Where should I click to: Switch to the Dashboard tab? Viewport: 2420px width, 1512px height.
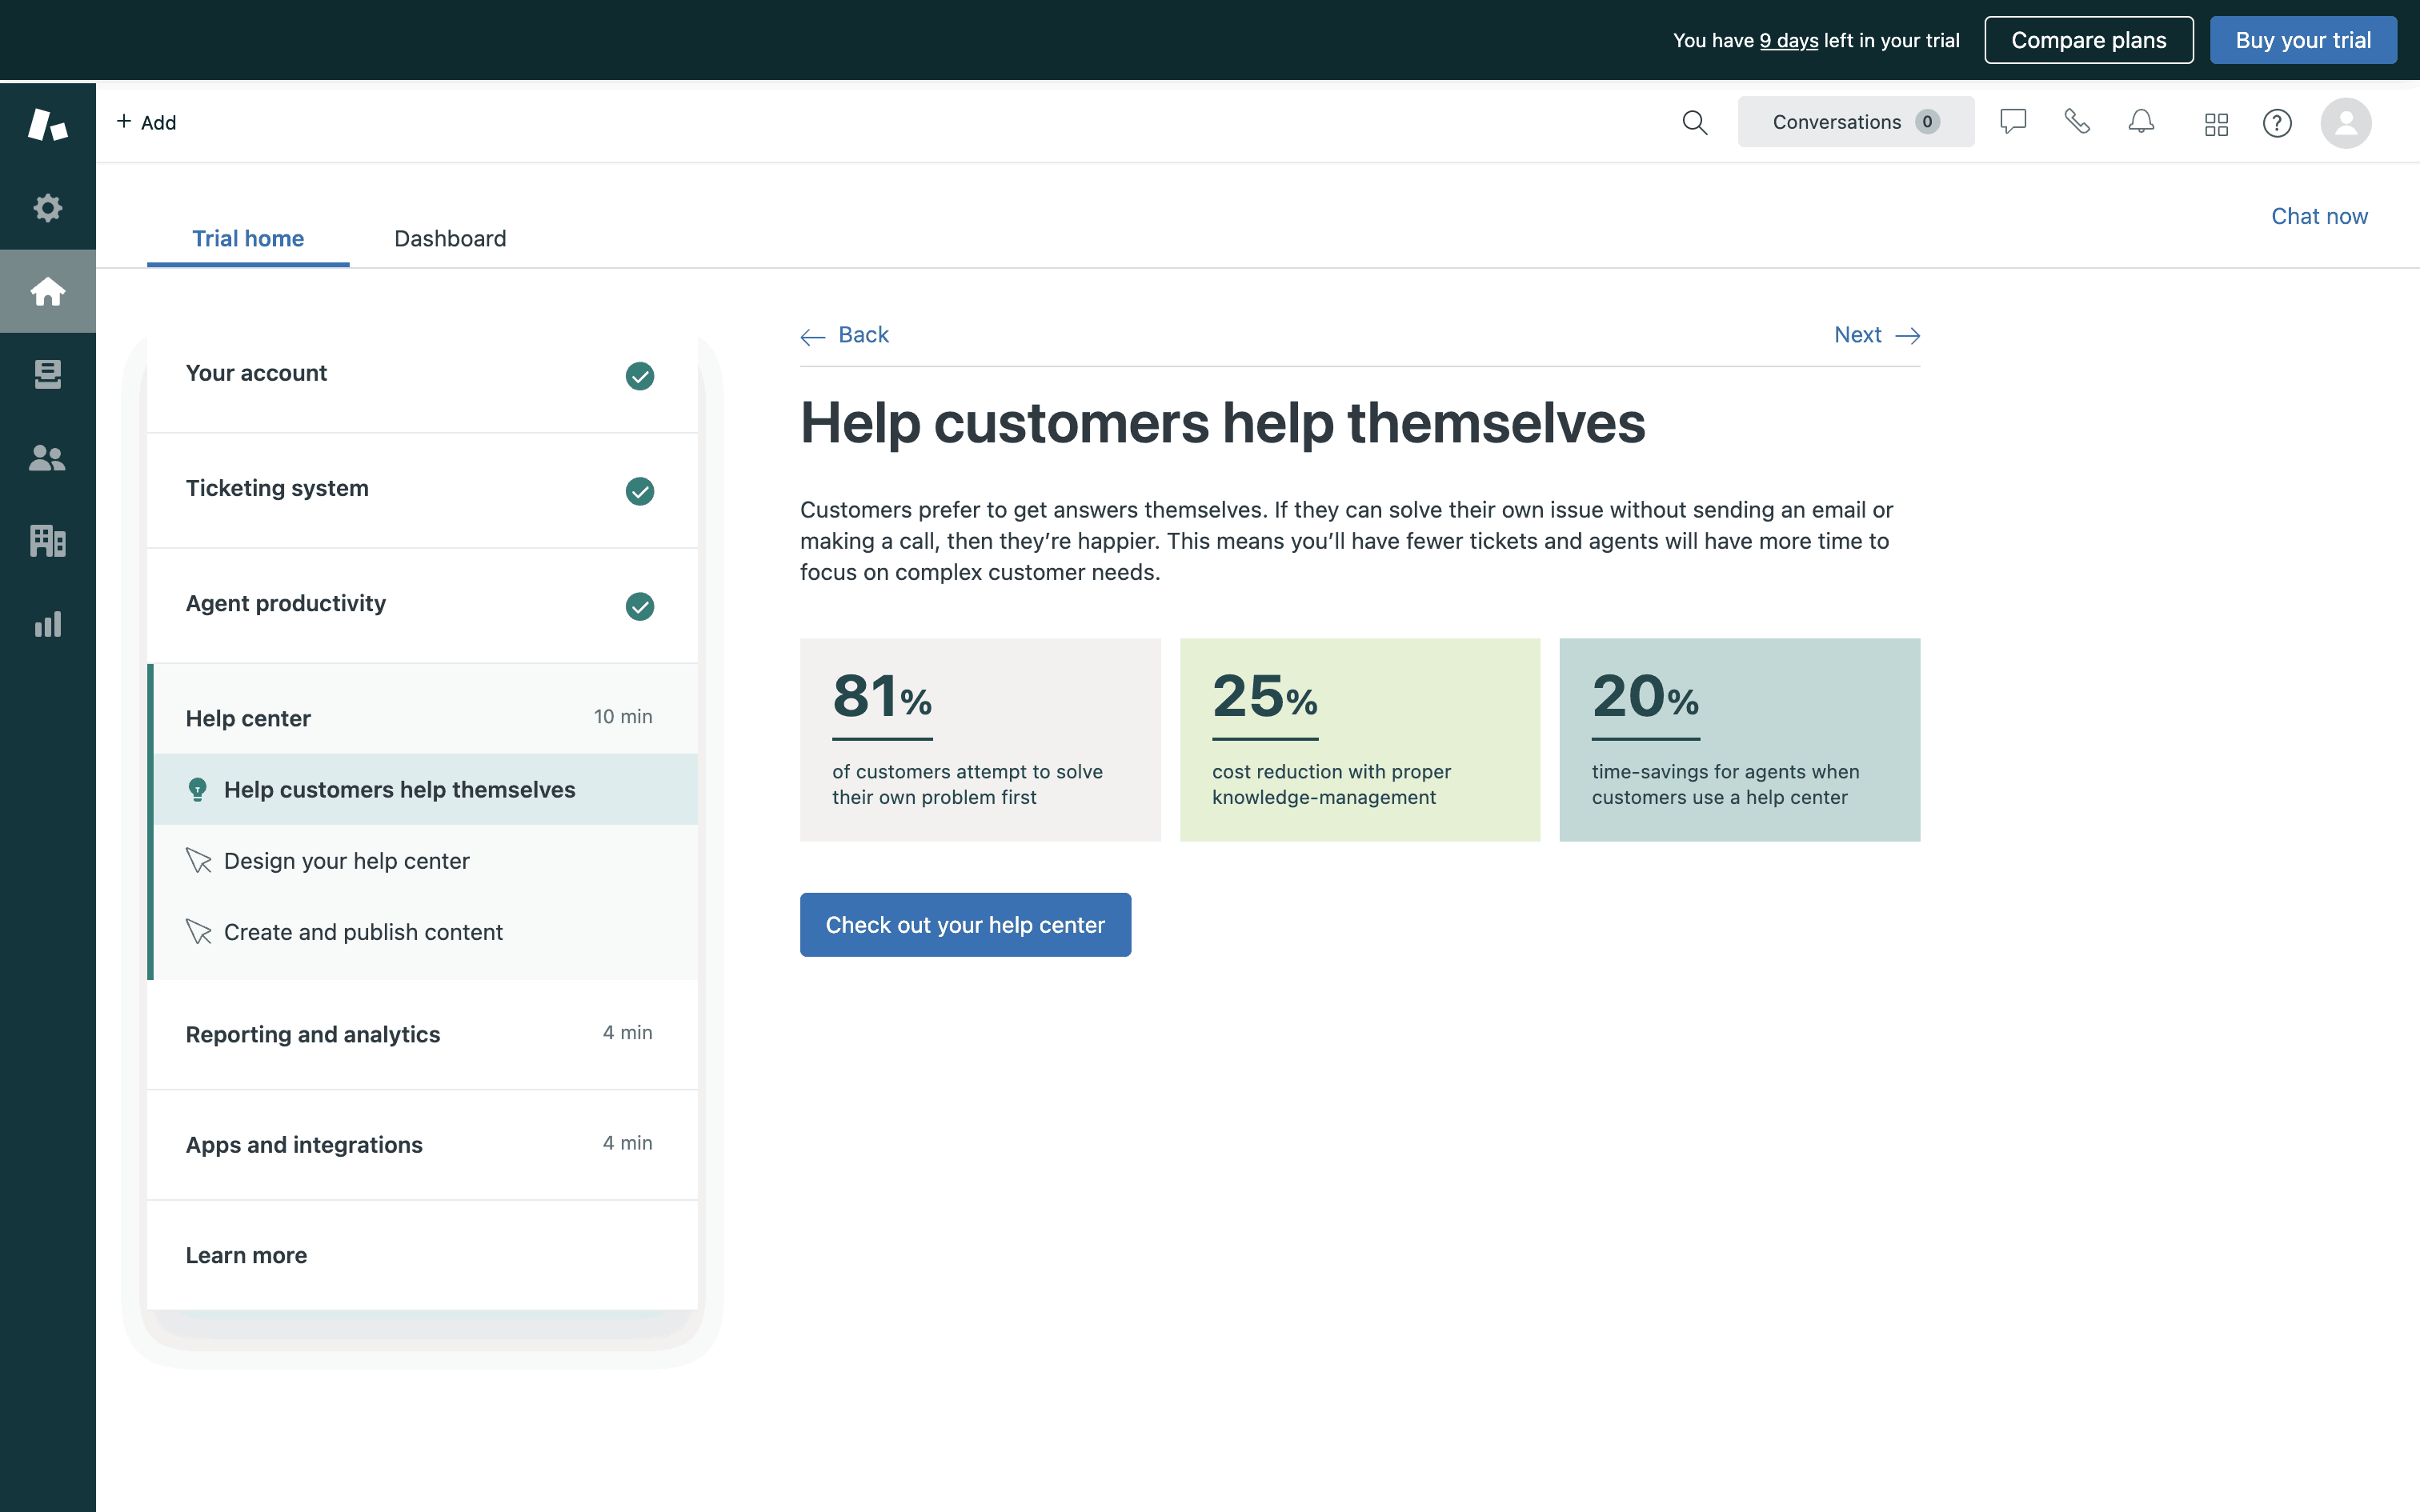pyautogui.click(x=450, y=238)
